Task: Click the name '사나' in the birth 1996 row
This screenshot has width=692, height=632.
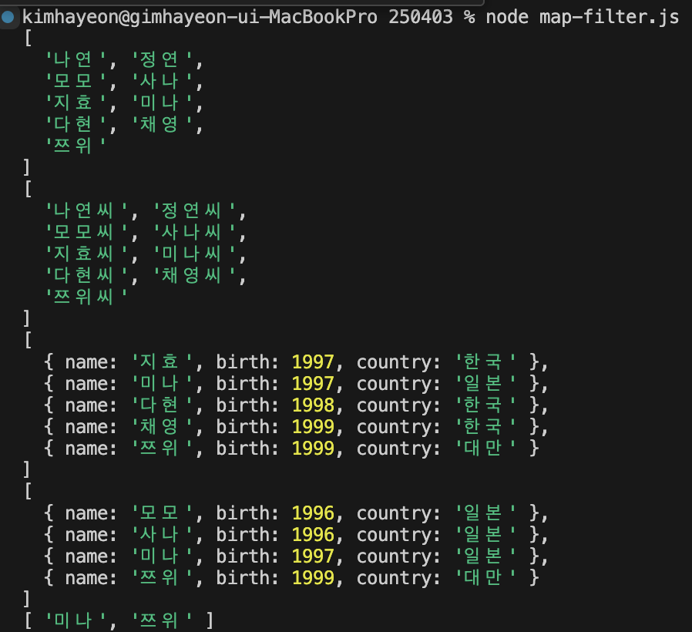Action: pyautogui.click(x=163, y=535)
